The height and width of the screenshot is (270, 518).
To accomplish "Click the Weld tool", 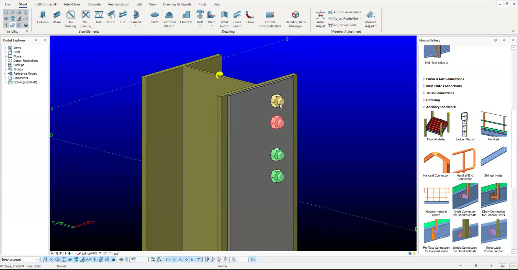I will [211, 19].
